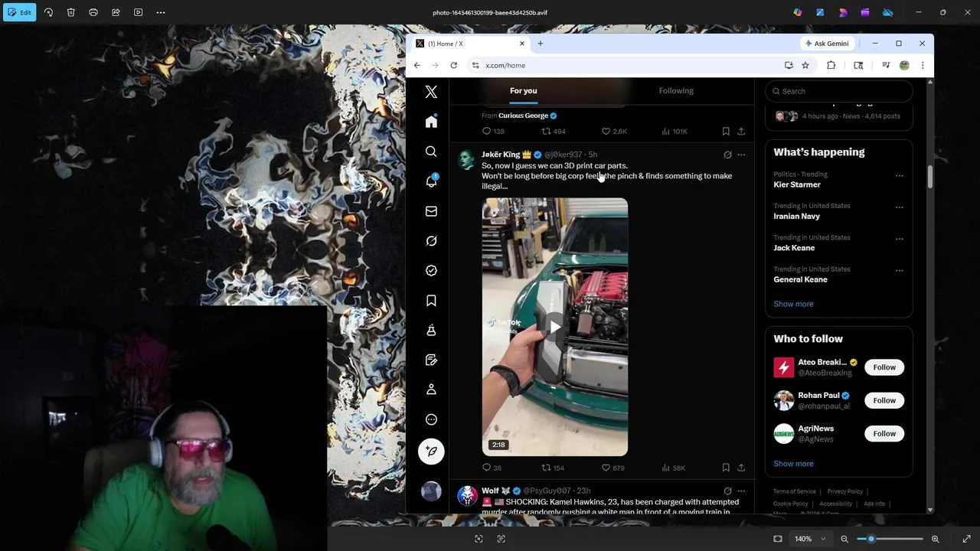Go to Home in X sidebar
The height and width of the screenshot is (551, 980).
tap(431, 122)
